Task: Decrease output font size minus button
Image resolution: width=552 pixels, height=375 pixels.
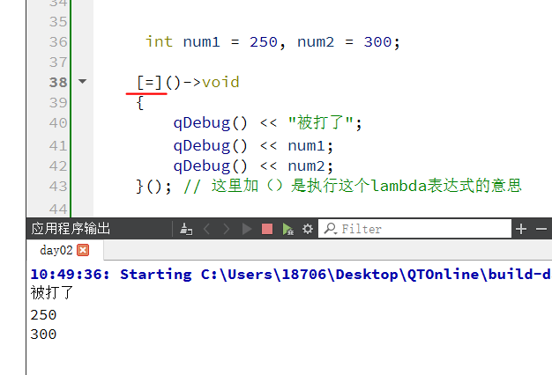Action: point(541,229)
